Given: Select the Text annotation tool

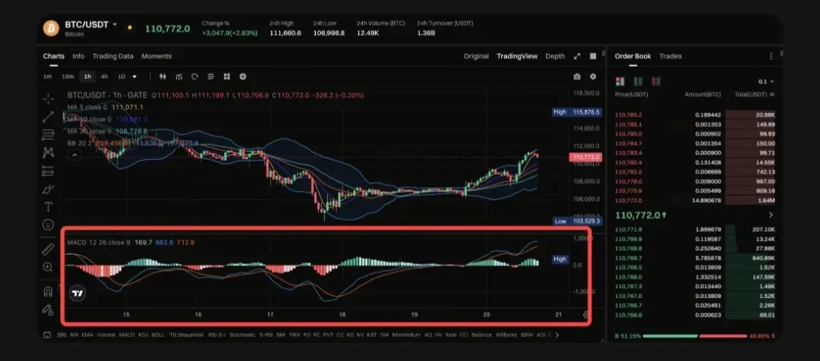Looking at the screenshot, I should (x=48, y=206).
